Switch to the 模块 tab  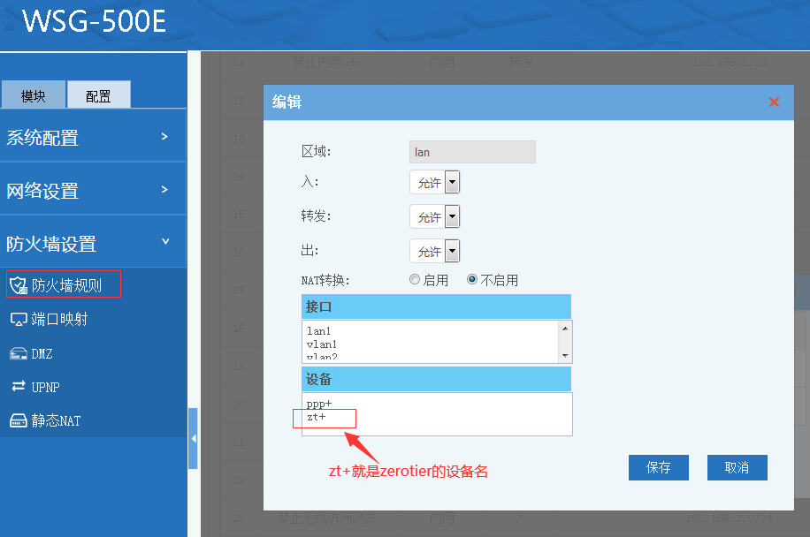[x=34, y=96]
